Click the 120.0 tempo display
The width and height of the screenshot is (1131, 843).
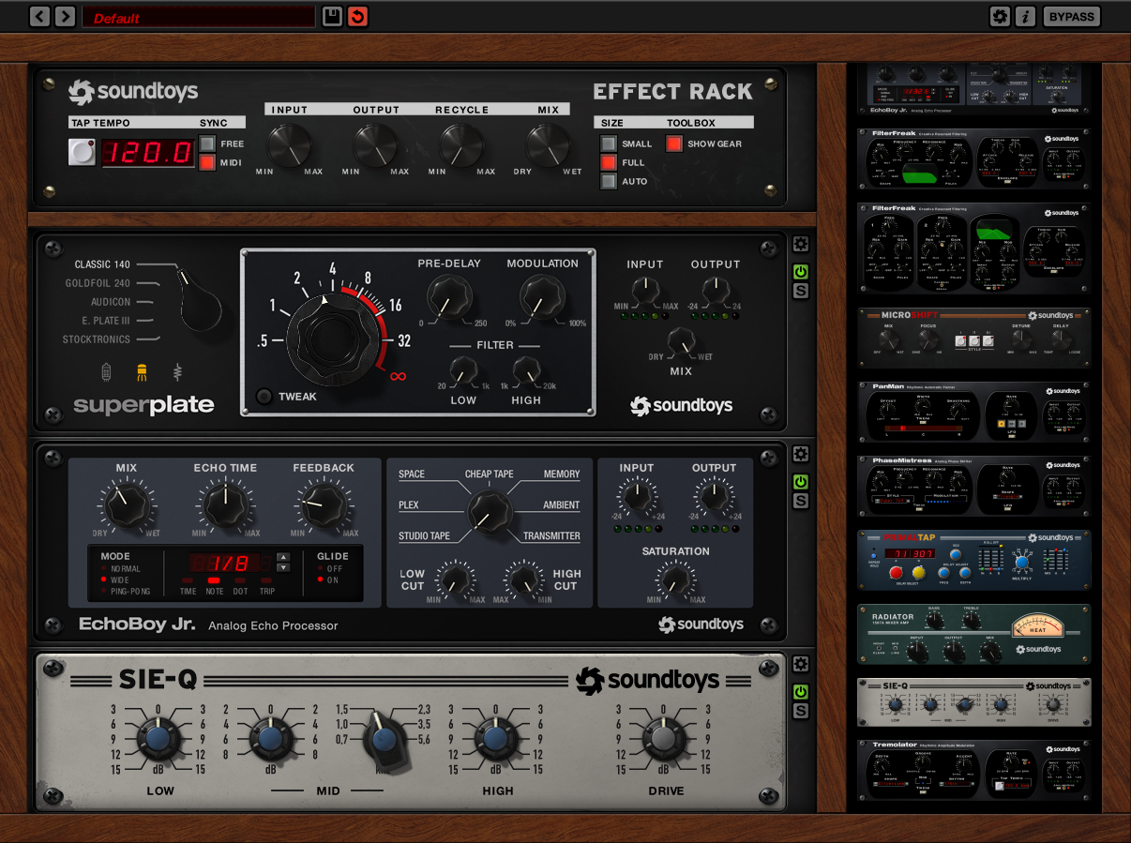[x=147, y=152]
